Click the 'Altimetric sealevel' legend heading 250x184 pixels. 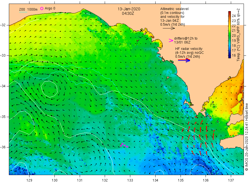click(174, 9)
